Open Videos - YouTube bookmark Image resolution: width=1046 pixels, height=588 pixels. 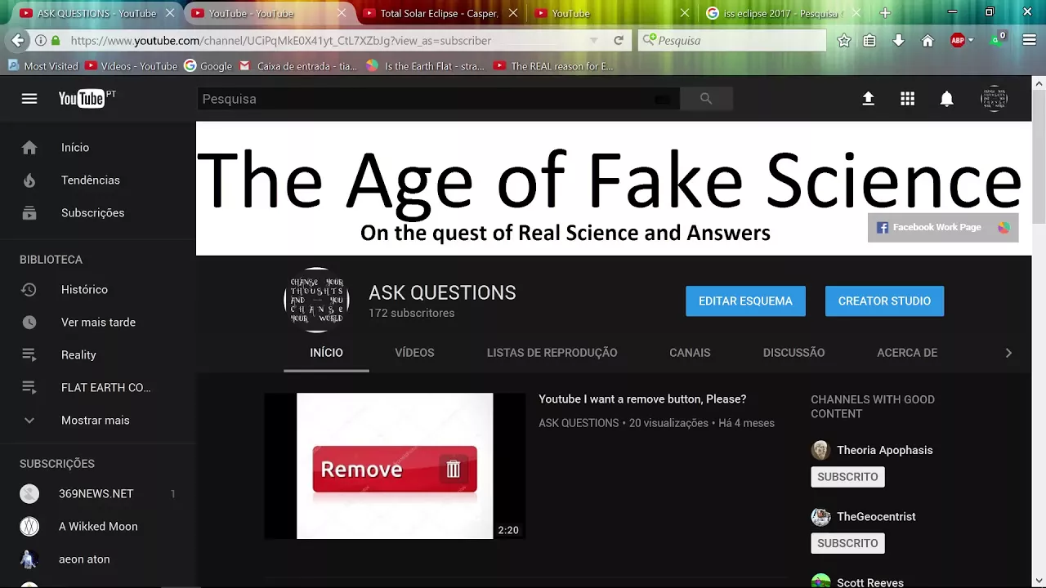(131, 66)
